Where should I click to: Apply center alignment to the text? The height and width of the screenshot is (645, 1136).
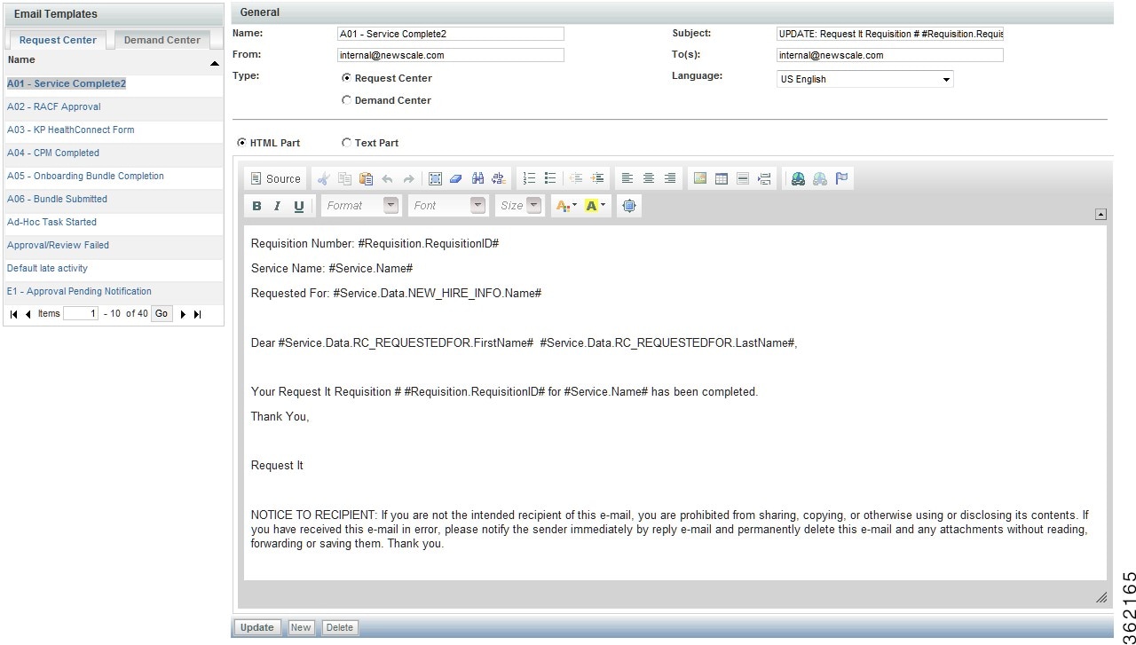tap(649, 178)
